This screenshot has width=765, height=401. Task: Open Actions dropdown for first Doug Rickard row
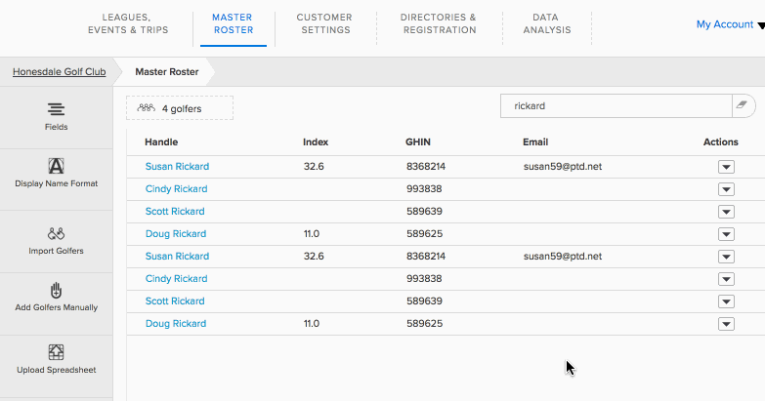pyautogui.click(x=726, y=234)
